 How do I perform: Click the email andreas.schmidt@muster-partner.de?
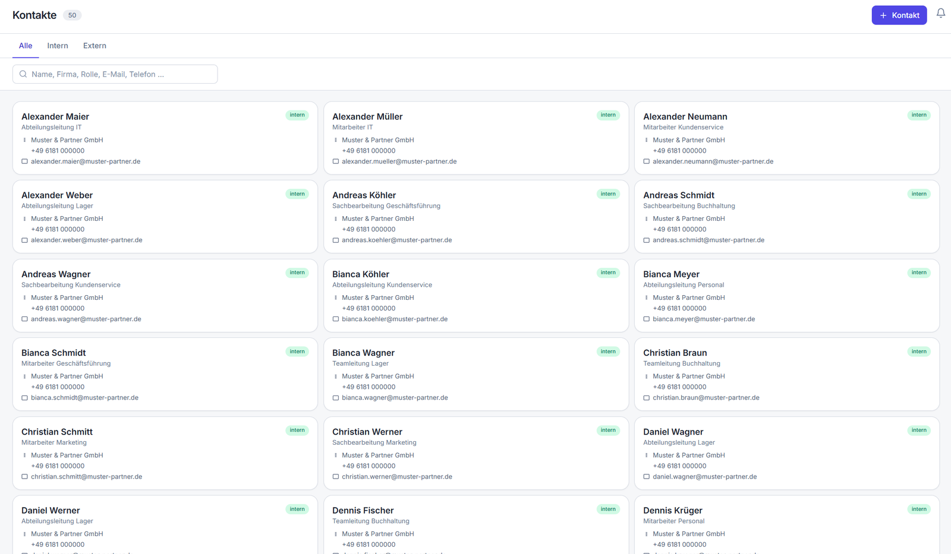click(x=708, y=240)
